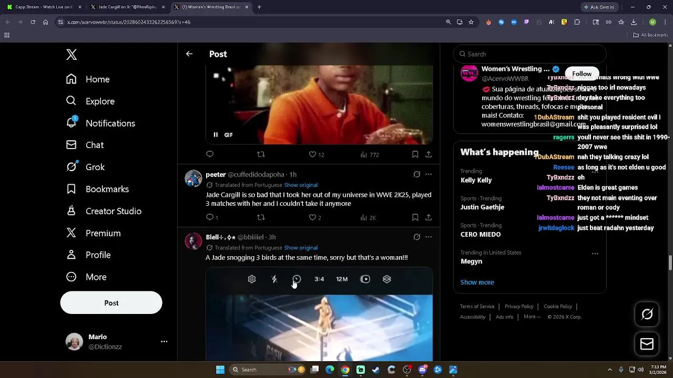673x378 pixels.
Task: Click the settings gear in video overlay
Action: [252, 279]
